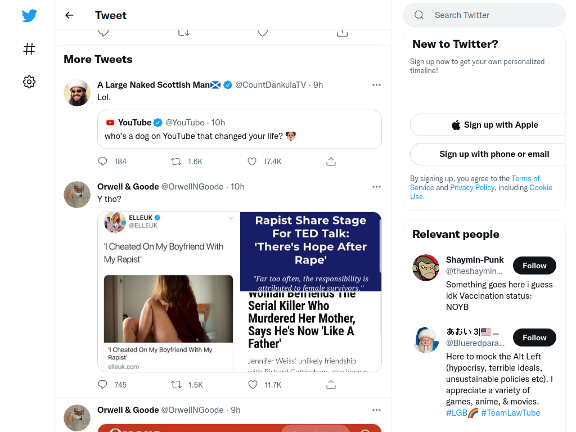Open the Settings gear in sidebar
The height and width of the screenshot is (432, 576).
[x=29, y=82]
